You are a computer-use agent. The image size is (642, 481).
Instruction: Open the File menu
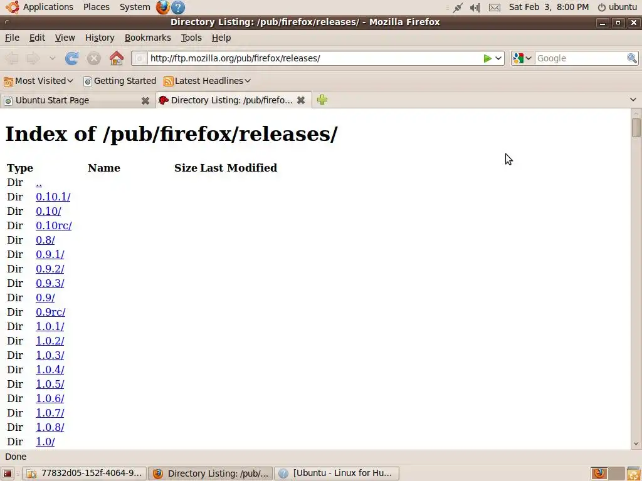[x=12, y=38]
